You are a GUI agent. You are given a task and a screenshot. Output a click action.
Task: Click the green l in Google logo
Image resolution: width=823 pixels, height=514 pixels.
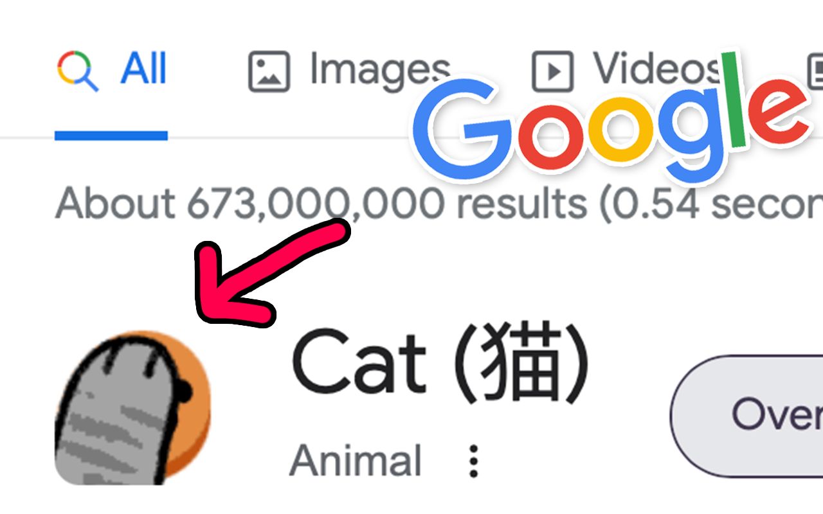click(737, 100)
